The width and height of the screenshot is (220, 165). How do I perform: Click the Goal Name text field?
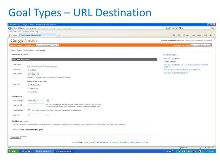35,64
